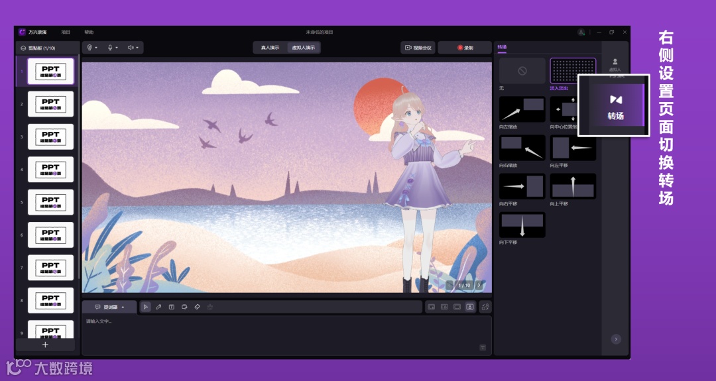
Task: Click the swap elements icon beside layouts
Action: coord(485,307)
